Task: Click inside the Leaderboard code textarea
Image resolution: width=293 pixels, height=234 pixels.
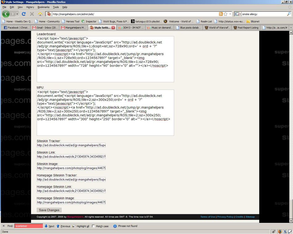Action: point(105,59)
